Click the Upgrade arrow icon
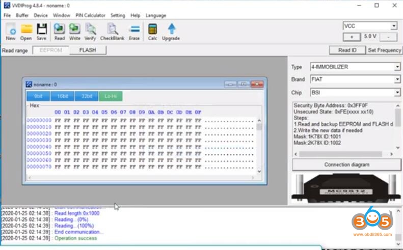This screenshot has width=403, height=250. [171, 32]
